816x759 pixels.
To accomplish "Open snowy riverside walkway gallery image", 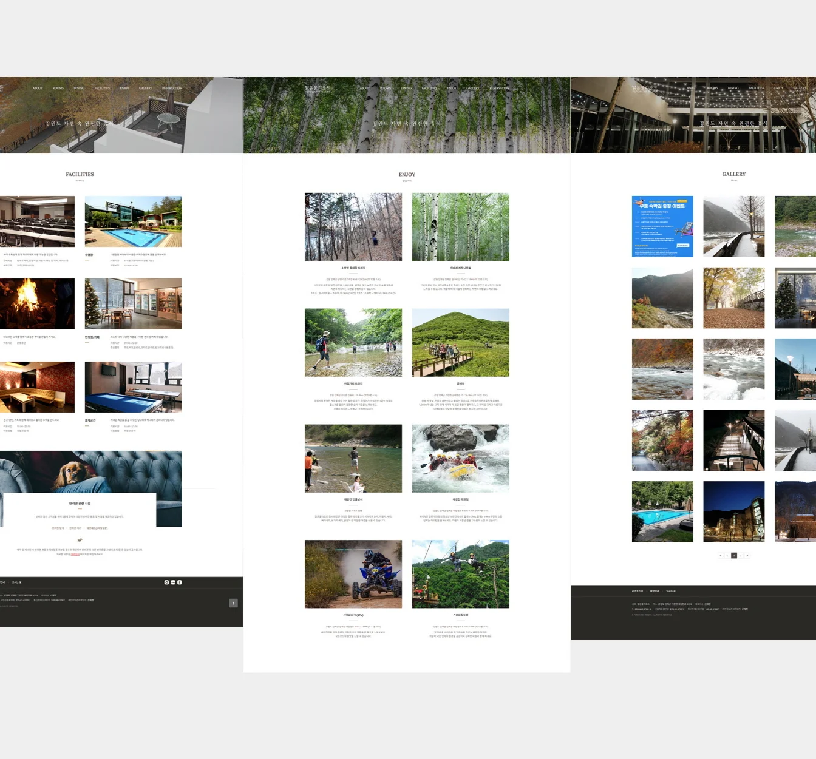I will pyautogui.click(x=734, y=226).
